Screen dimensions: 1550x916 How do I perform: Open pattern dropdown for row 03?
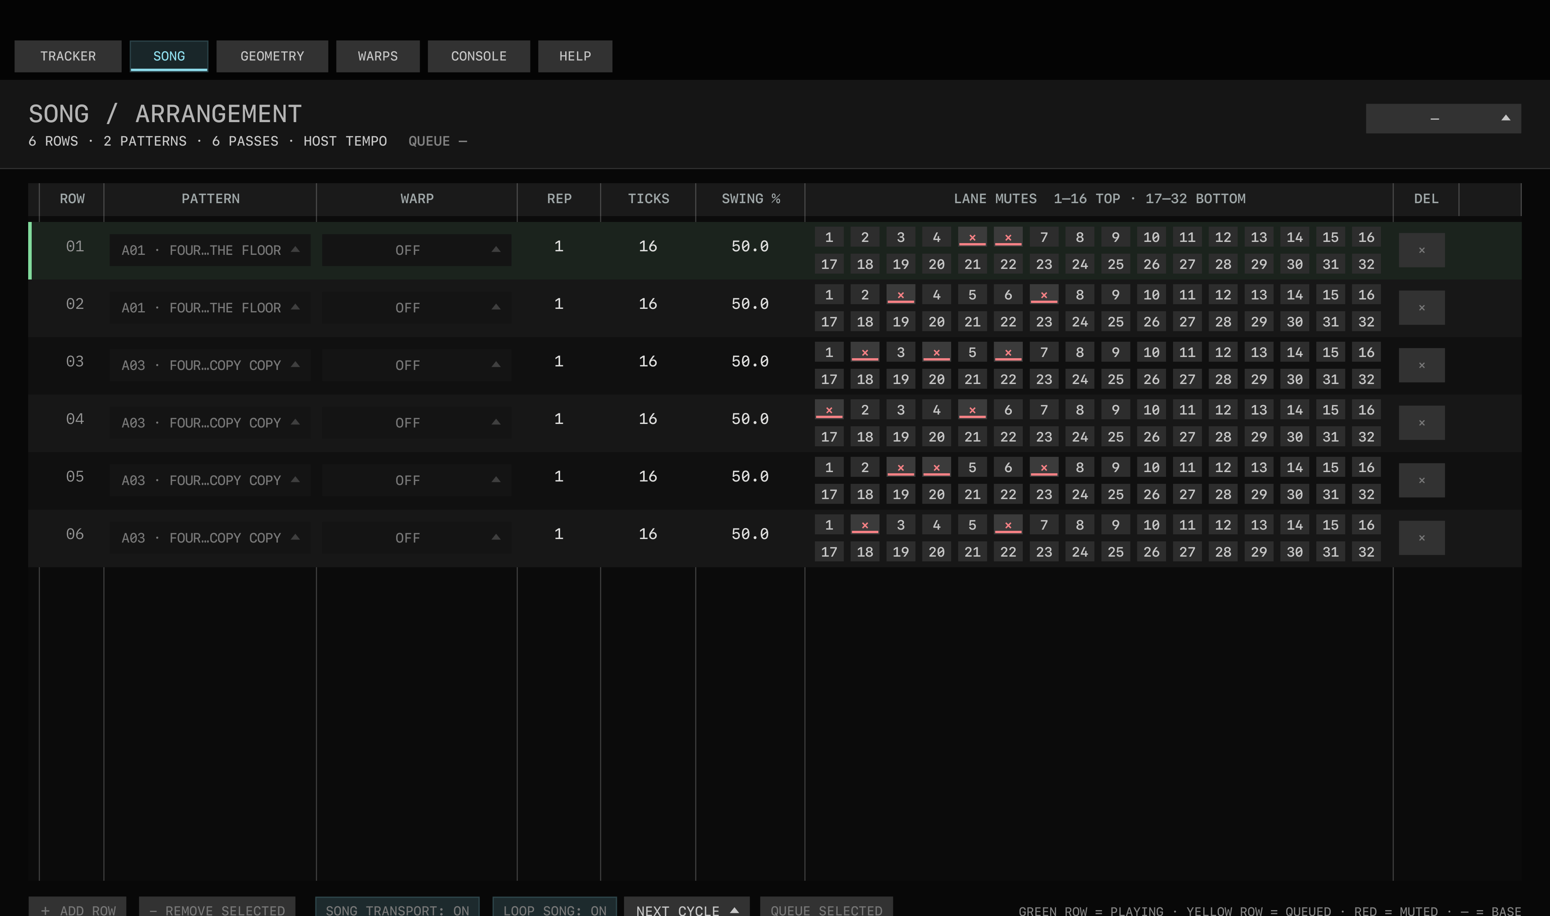(210, 365)
